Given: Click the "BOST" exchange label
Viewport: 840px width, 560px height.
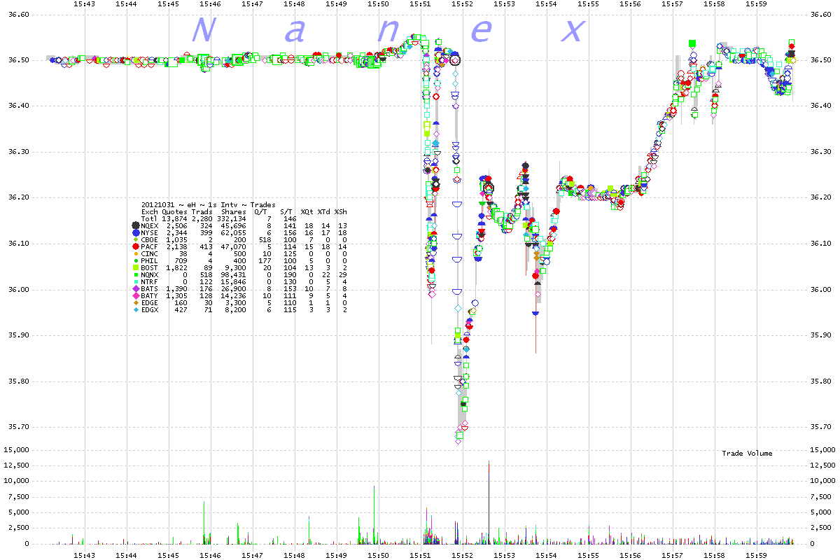Looking at the screenshot, I should coord(150,267).
